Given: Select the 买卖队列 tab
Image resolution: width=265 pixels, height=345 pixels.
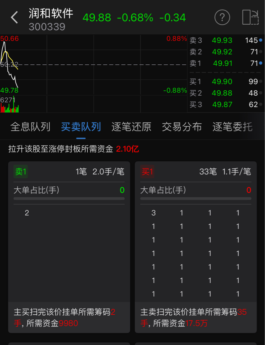Looking at the screenshot, I should [81, 127].
